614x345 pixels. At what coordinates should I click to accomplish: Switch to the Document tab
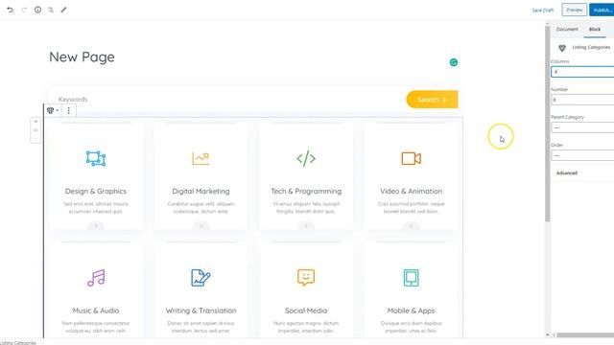click(567, 30)
